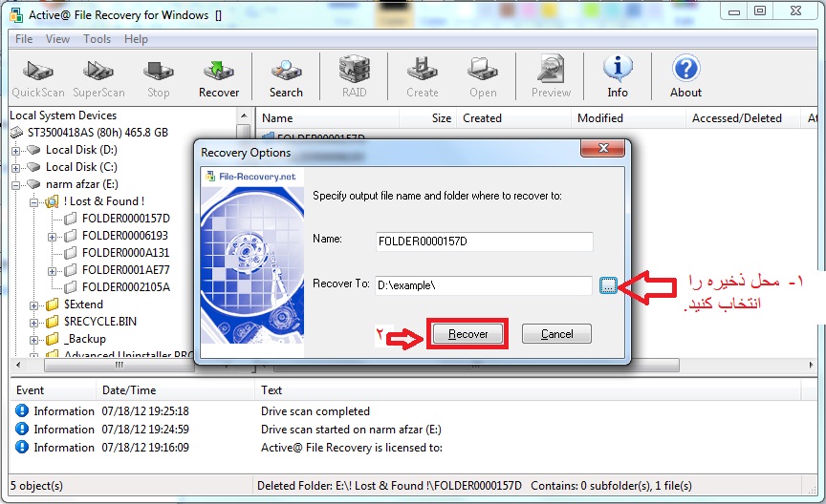Open the Tools menu
This screenshot has height=504, width=826.
[97, 39]
